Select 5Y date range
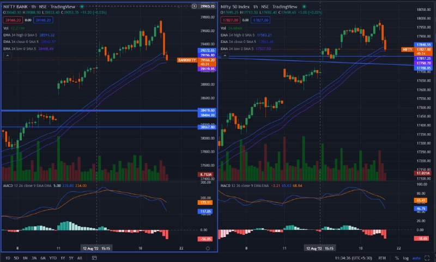 [71, 258]
